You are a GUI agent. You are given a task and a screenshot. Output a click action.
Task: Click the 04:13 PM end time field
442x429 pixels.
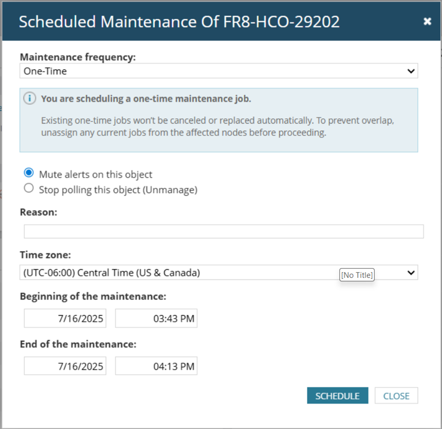click(156, 366)
